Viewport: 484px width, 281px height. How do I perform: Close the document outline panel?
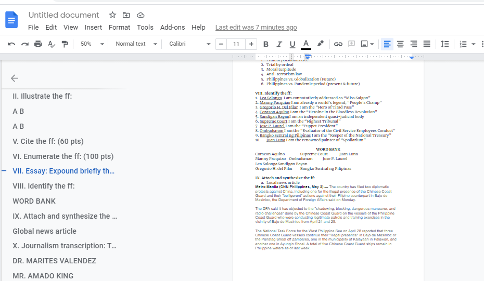(15, 78)
